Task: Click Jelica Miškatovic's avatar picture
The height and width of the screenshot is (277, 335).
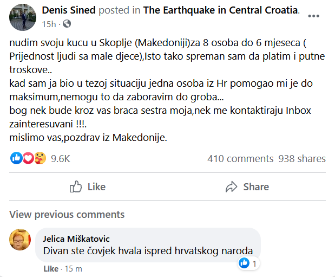Action: coord(20,240)
